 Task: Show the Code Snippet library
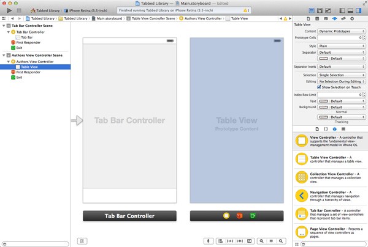(x=326, y=129)
